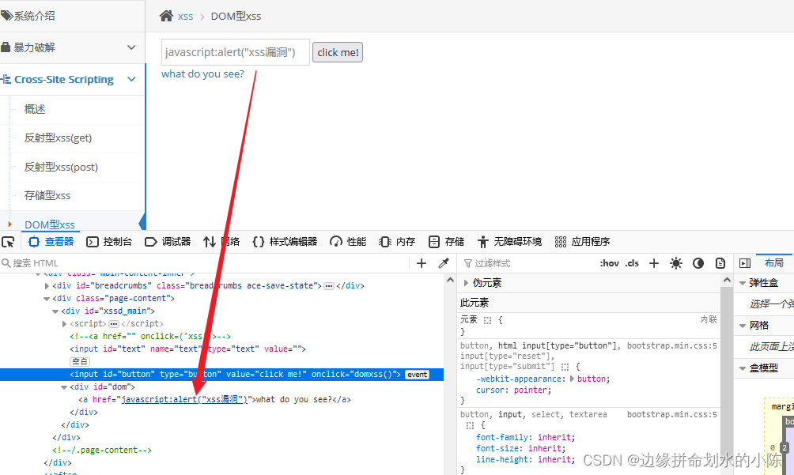Click the 'click me!' button
This screenshot has height=475, width=794.
[338, 52]
